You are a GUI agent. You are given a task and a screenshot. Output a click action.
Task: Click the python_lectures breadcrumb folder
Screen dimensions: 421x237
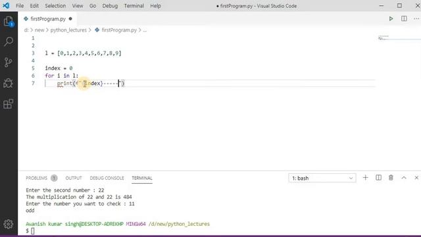(x=68, y=30)
